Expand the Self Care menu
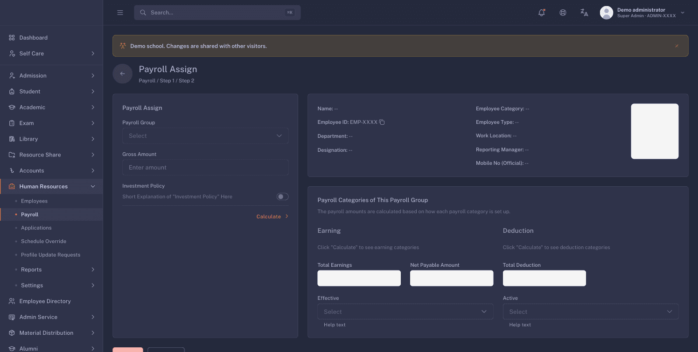The height and width of the screenshot is (352, 698). (51, 54)
